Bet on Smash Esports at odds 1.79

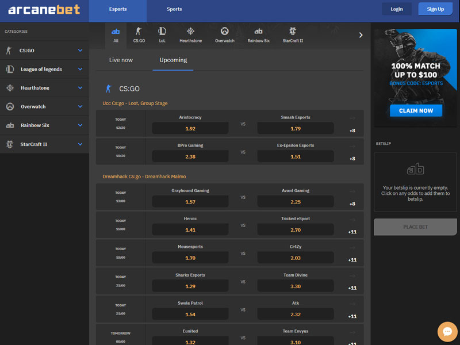point(296,128)
